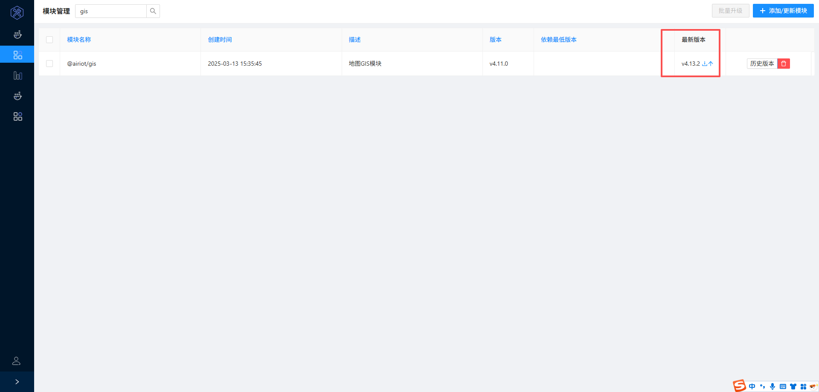Click the 依赖最低版本 column header
The height and width of the screenshot is (392, 819).
[x=558, y=40]
